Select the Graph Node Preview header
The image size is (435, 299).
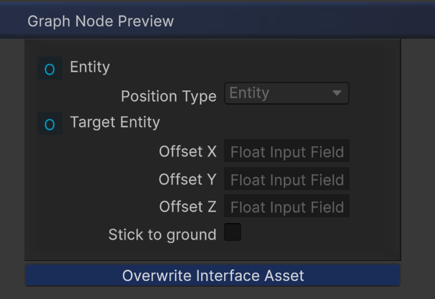(100, 21)
